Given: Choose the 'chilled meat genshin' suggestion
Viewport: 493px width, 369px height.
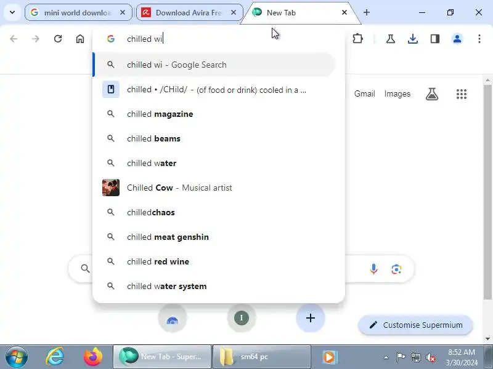Looking at the screenshot, I should tap(214, 237).
